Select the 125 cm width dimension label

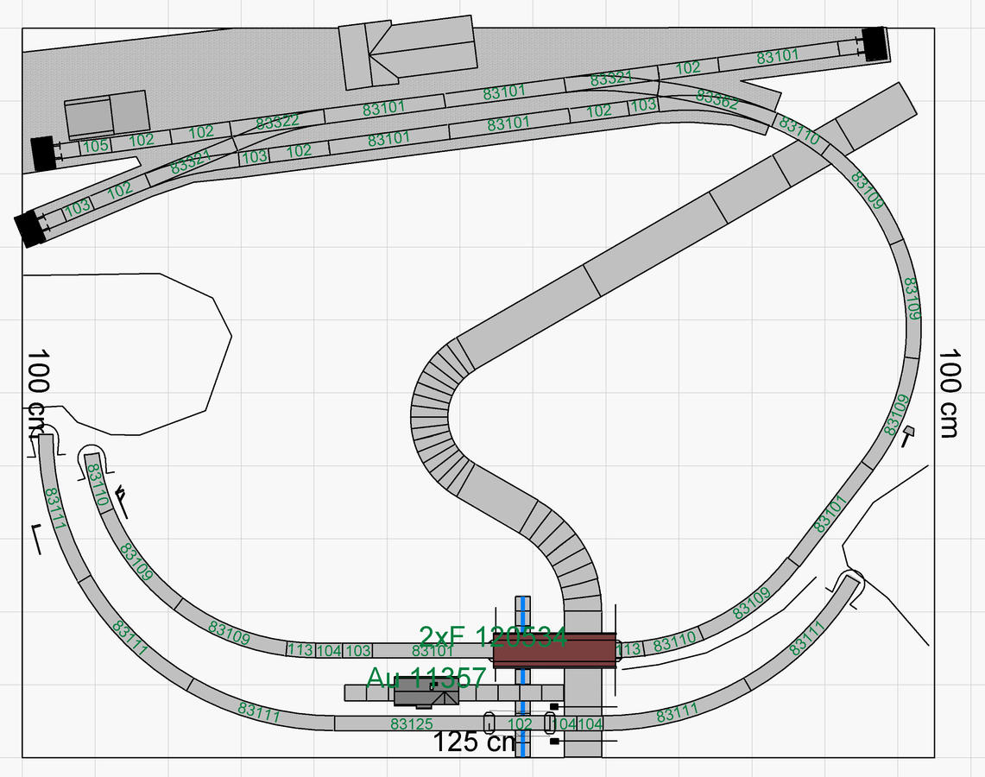[474, 742]
